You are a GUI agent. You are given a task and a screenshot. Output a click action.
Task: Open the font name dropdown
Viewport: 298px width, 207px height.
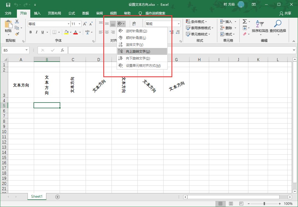point(68,24)
